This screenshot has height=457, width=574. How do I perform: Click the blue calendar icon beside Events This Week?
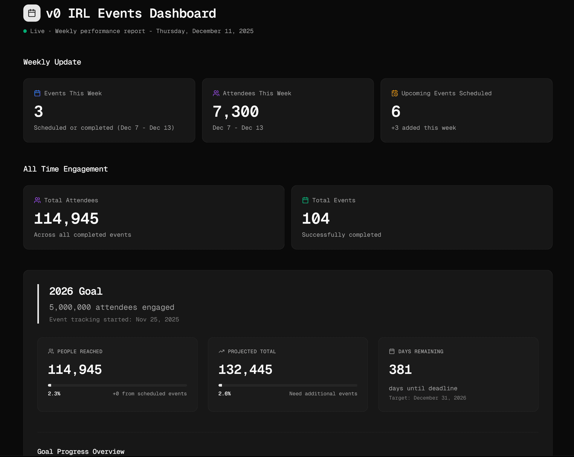pyautogui.click(x=37, y=93)
